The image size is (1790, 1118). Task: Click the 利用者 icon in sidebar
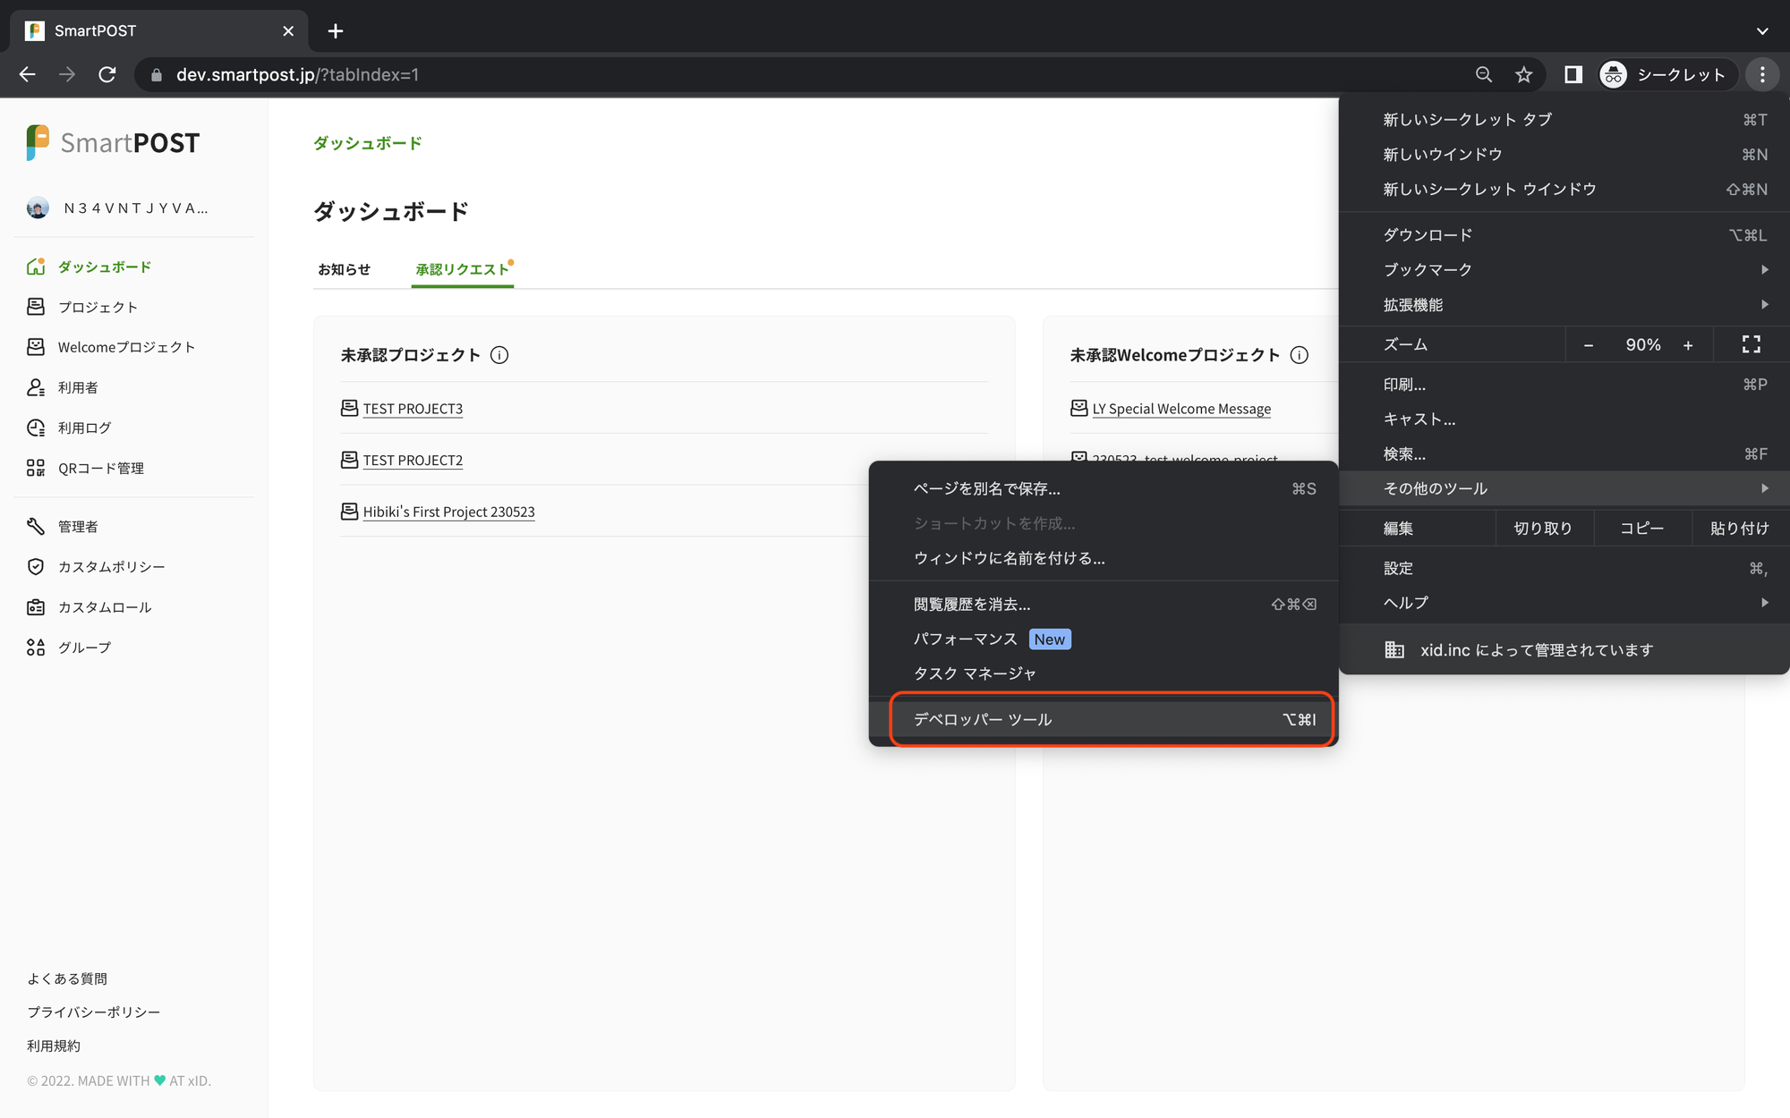pos(36,387)
